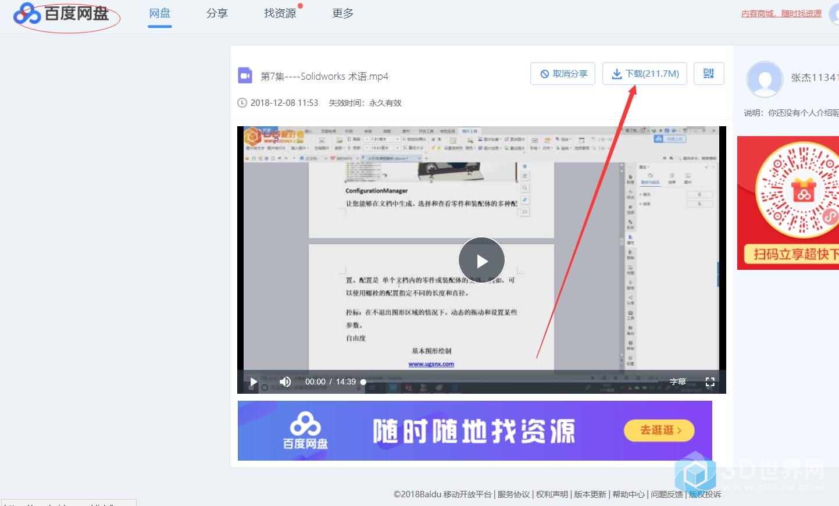The width and height of the screenshot is (839, 506).
Task: Enter fullscreen video mode
Action: (710, 382)
